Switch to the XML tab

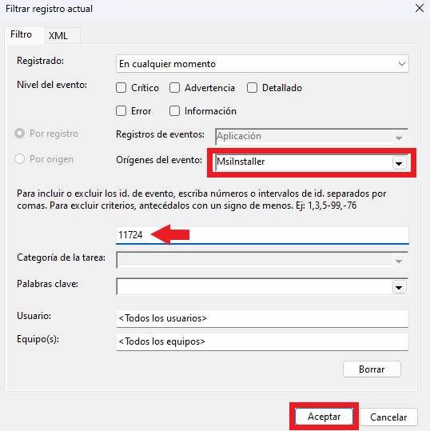click(58, 36)
